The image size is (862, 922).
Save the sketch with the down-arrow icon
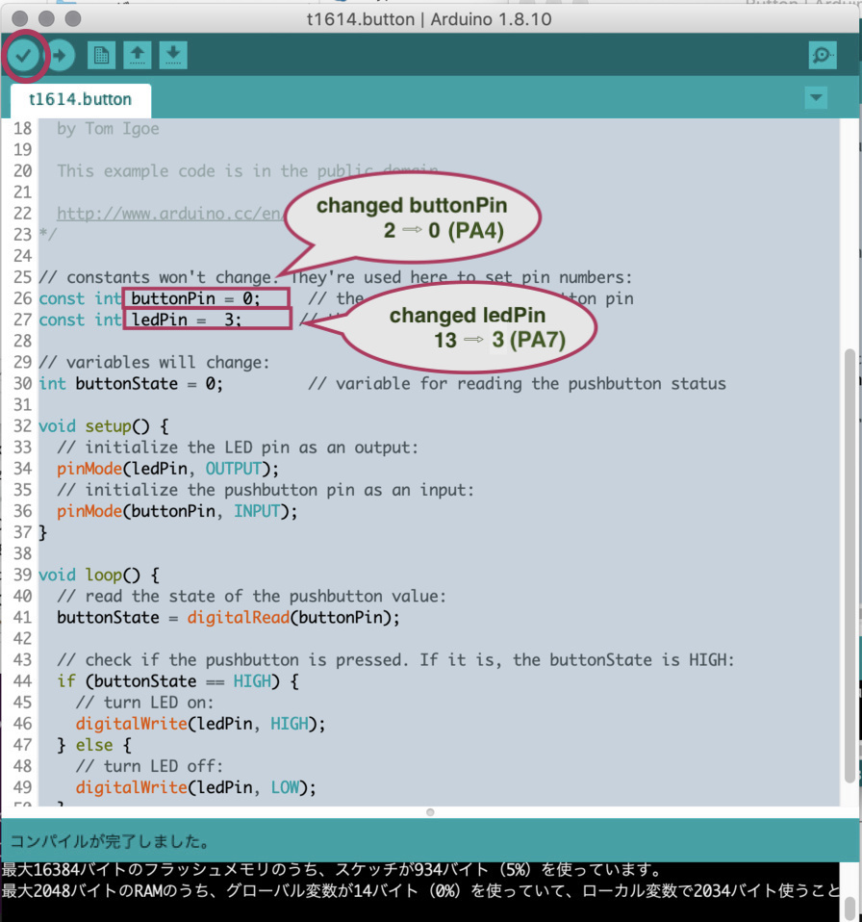coord(173,55)
